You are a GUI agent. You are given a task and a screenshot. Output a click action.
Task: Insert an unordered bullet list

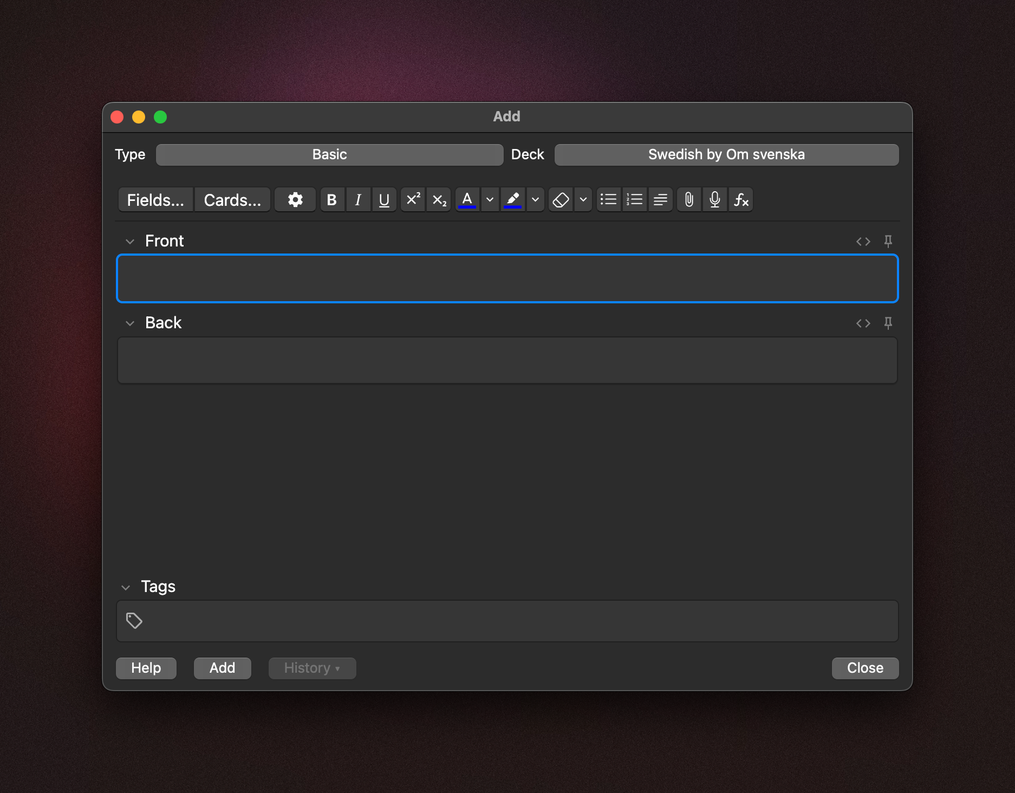click(x=609, y=200)
